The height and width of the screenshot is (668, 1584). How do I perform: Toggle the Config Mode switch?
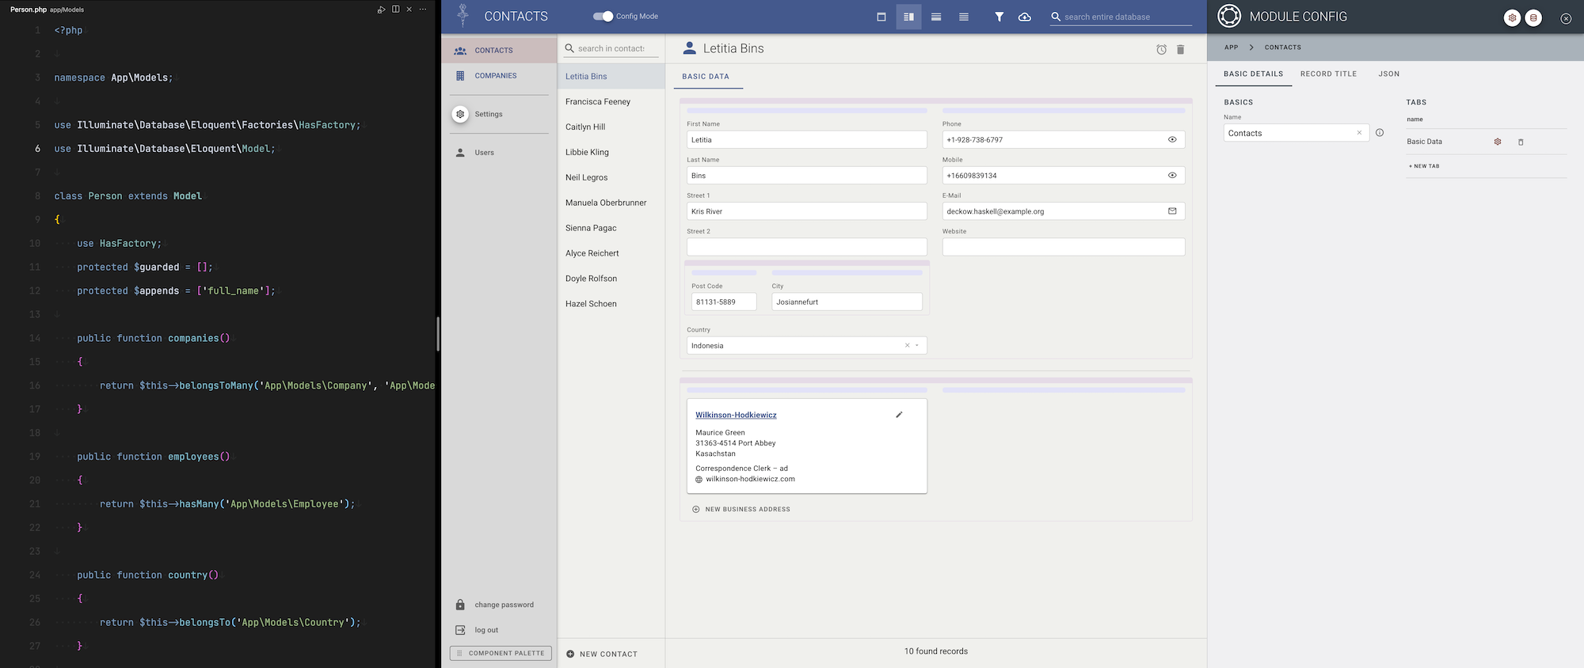tap(603, 17)
